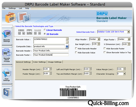The image size is (136, 107).
Task: Select the postal tall-short bars barcode sample
Action: (37, 30)
